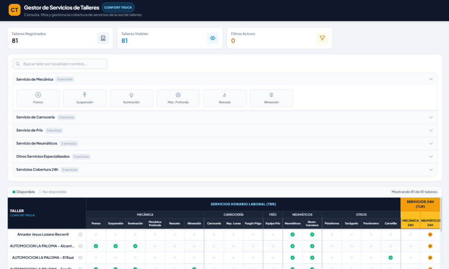Click Neum. Carretera check for Amador Jesus Lozano
This screenshot has height=269, width=449.
[312, 234]
